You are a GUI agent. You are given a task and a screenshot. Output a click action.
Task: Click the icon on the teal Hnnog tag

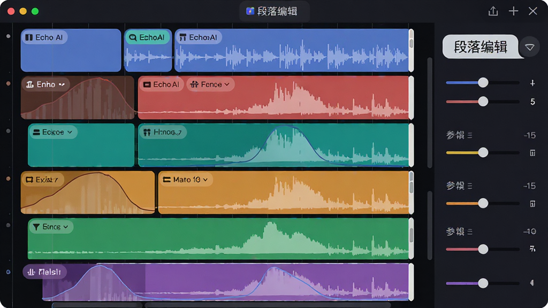[147, 132]
